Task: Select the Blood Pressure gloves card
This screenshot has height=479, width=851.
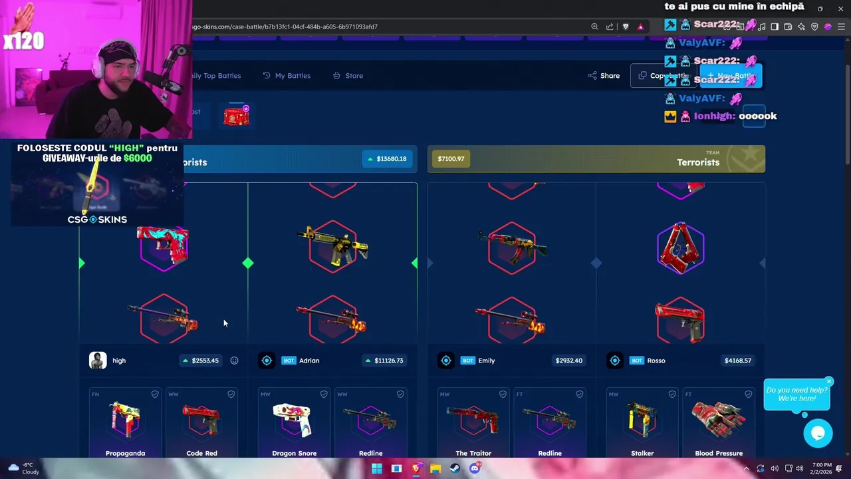Action: click(x=719, y=423)
